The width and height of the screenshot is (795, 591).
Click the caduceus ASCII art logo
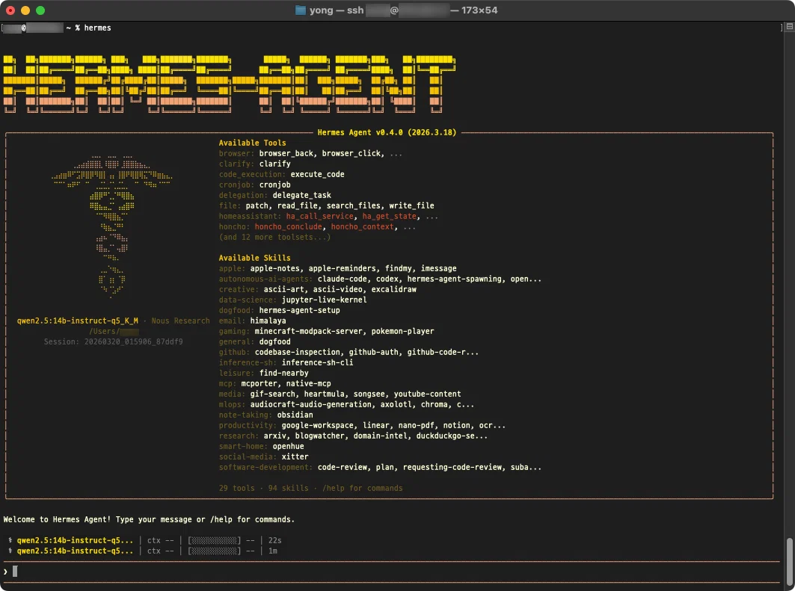tap(112, 224)
